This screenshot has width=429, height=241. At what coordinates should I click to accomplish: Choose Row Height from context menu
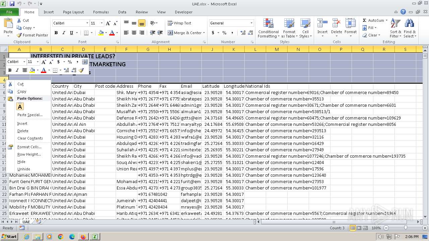(x=29, y=154)
